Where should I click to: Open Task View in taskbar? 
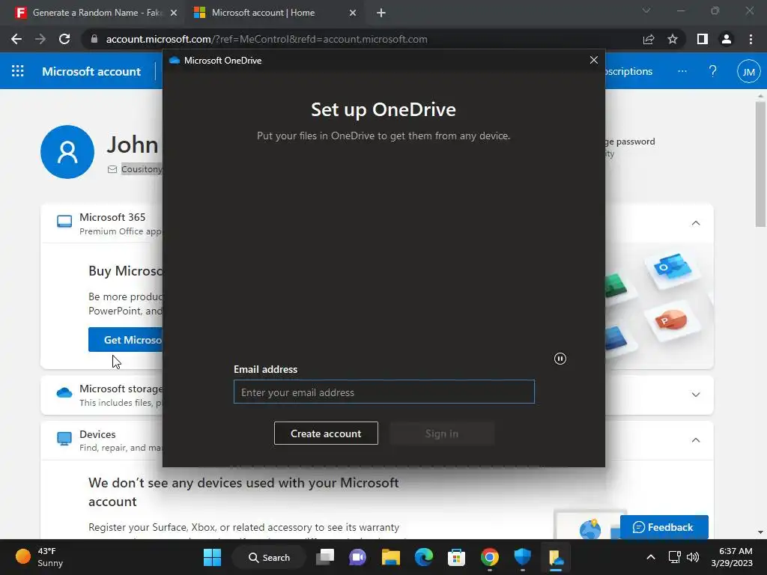pos(325,557)
